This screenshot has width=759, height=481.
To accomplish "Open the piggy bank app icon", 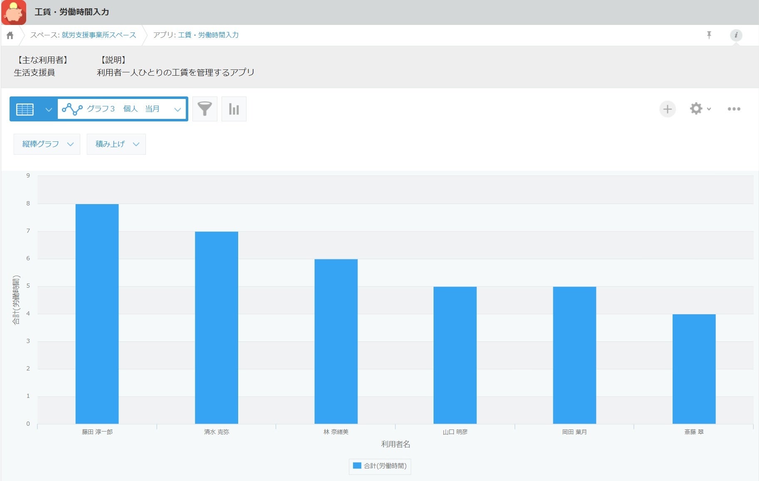I will pos(14,12).
